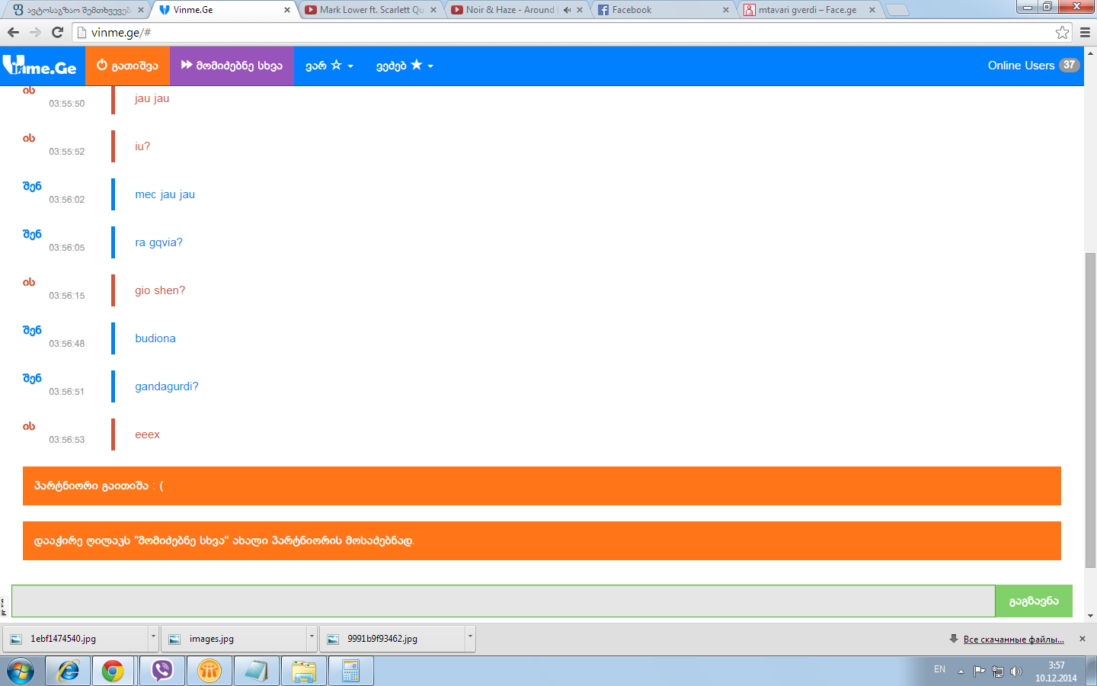1097x686 pixels.
Task: Open options arrow for images.jpg download
Action: point(312,638)
